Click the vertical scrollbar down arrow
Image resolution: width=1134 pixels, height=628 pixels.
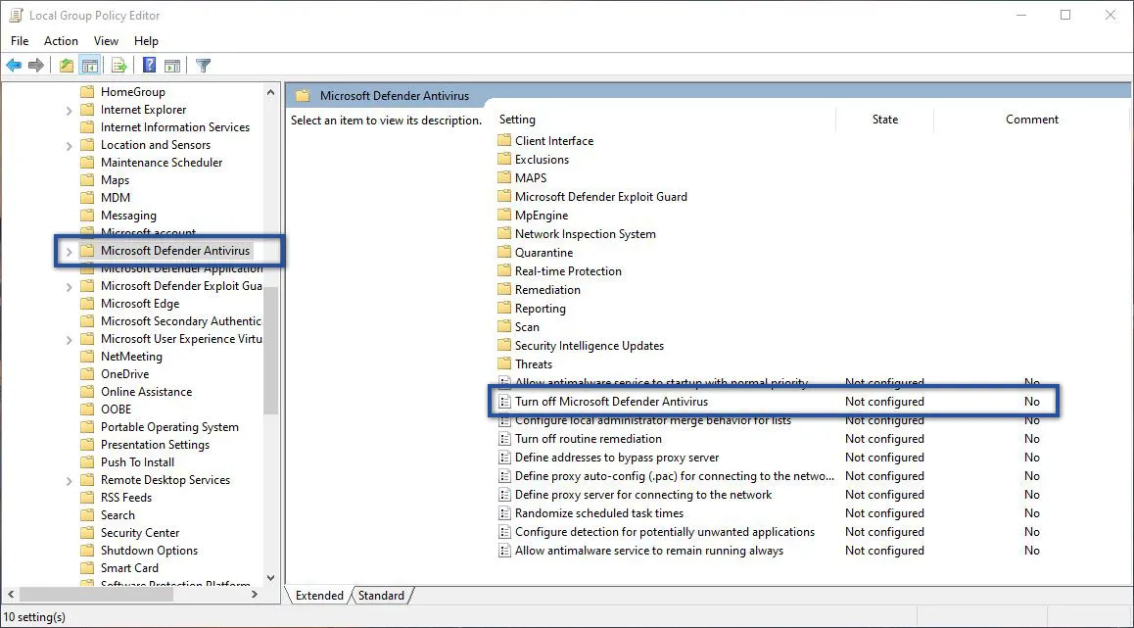coord(272,578)
